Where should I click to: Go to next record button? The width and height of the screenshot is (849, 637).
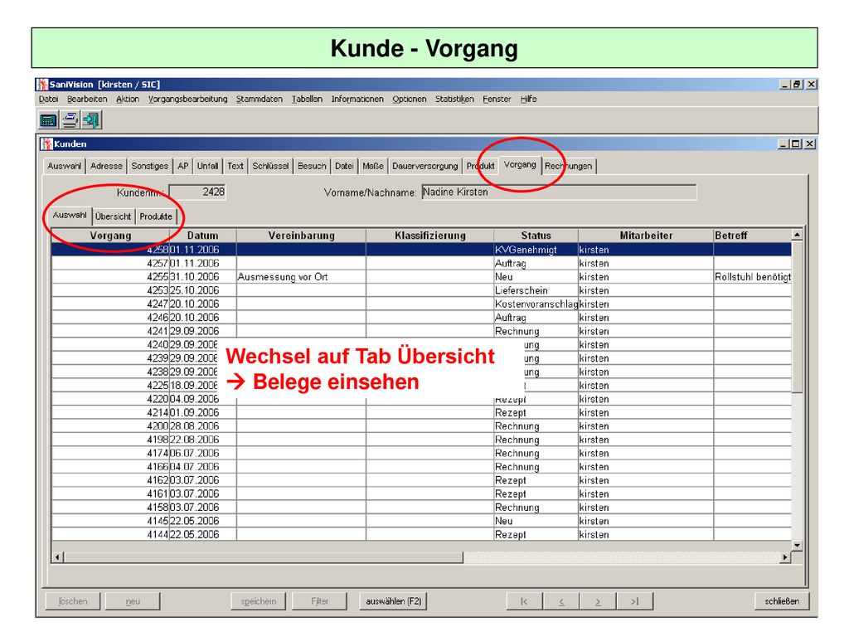tap(598, 601)
